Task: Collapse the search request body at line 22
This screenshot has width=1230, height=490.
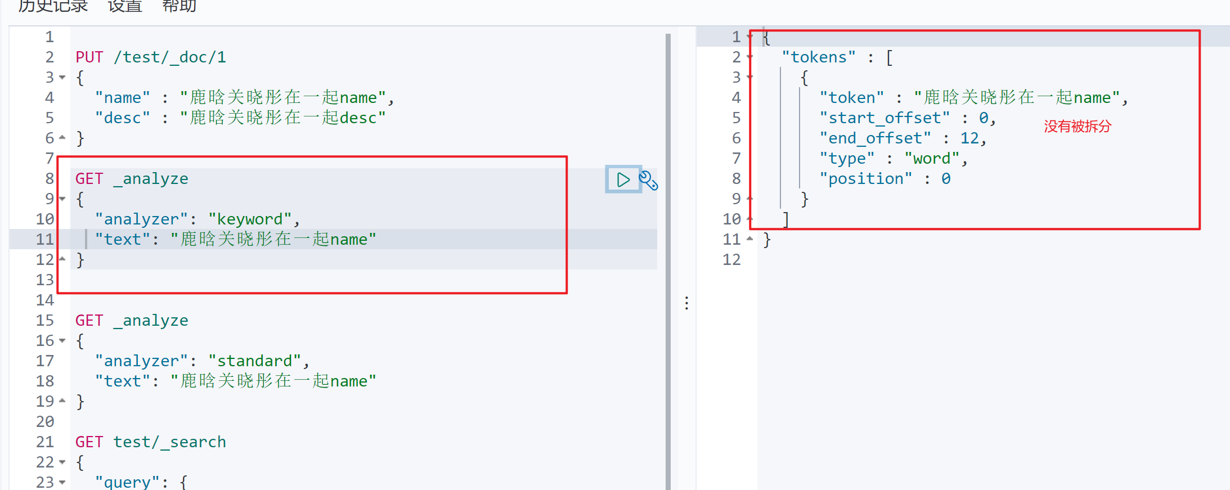Action: point(62,462)
